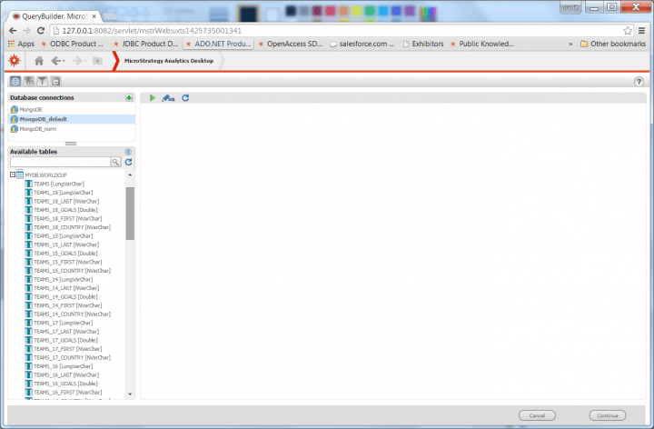Refresh the query panel with the blue refresh icon
654x429 pixels.
coord(185,97)
